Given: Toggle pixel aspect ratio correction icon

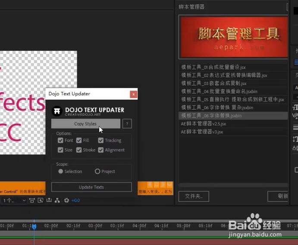Looking at the screenshot, I should (32, 200).
